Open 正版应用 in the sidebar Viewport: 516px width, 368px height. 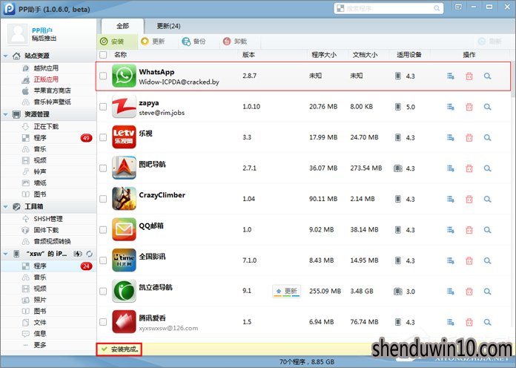point(46,79)
